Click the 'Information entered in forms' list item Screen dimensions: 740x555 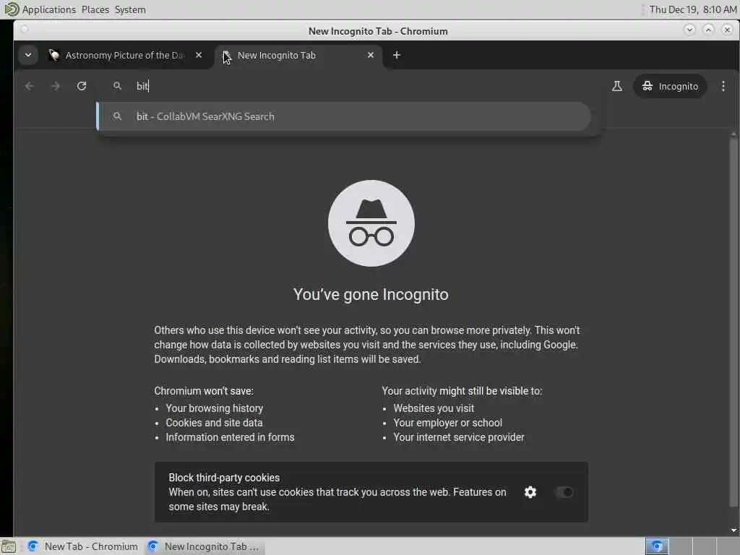tap(230, 437)
